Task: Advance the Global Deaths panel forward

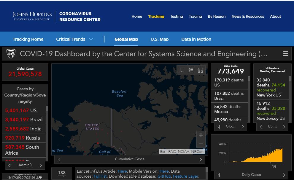Action: [243, 127]
